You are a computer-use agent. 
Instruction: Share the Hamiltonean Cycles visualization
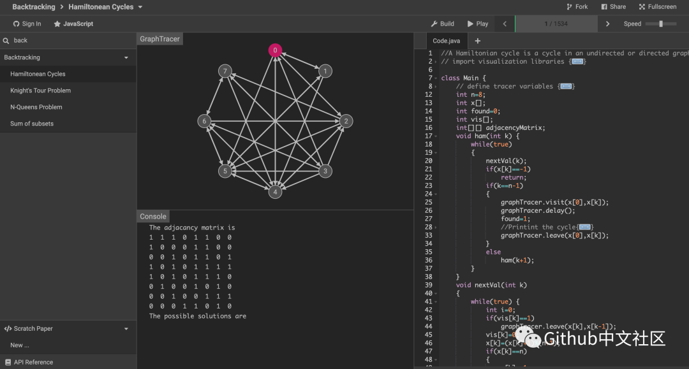[x=612, y=6]
